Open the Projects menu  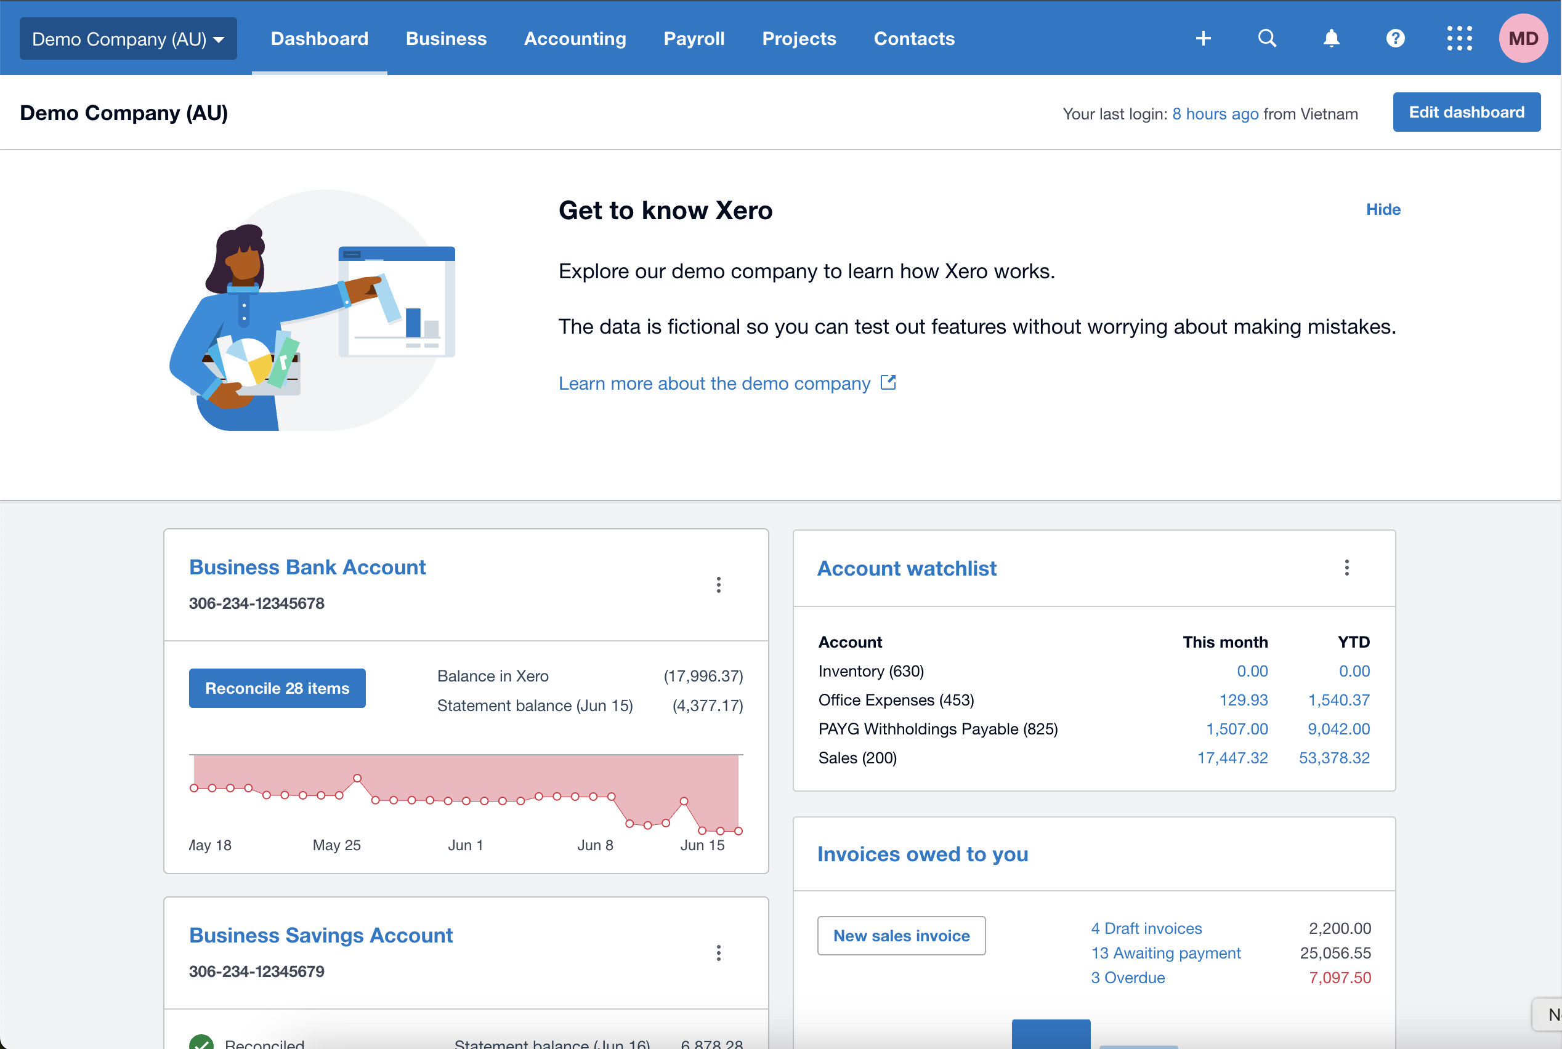(x=798, y=38)
